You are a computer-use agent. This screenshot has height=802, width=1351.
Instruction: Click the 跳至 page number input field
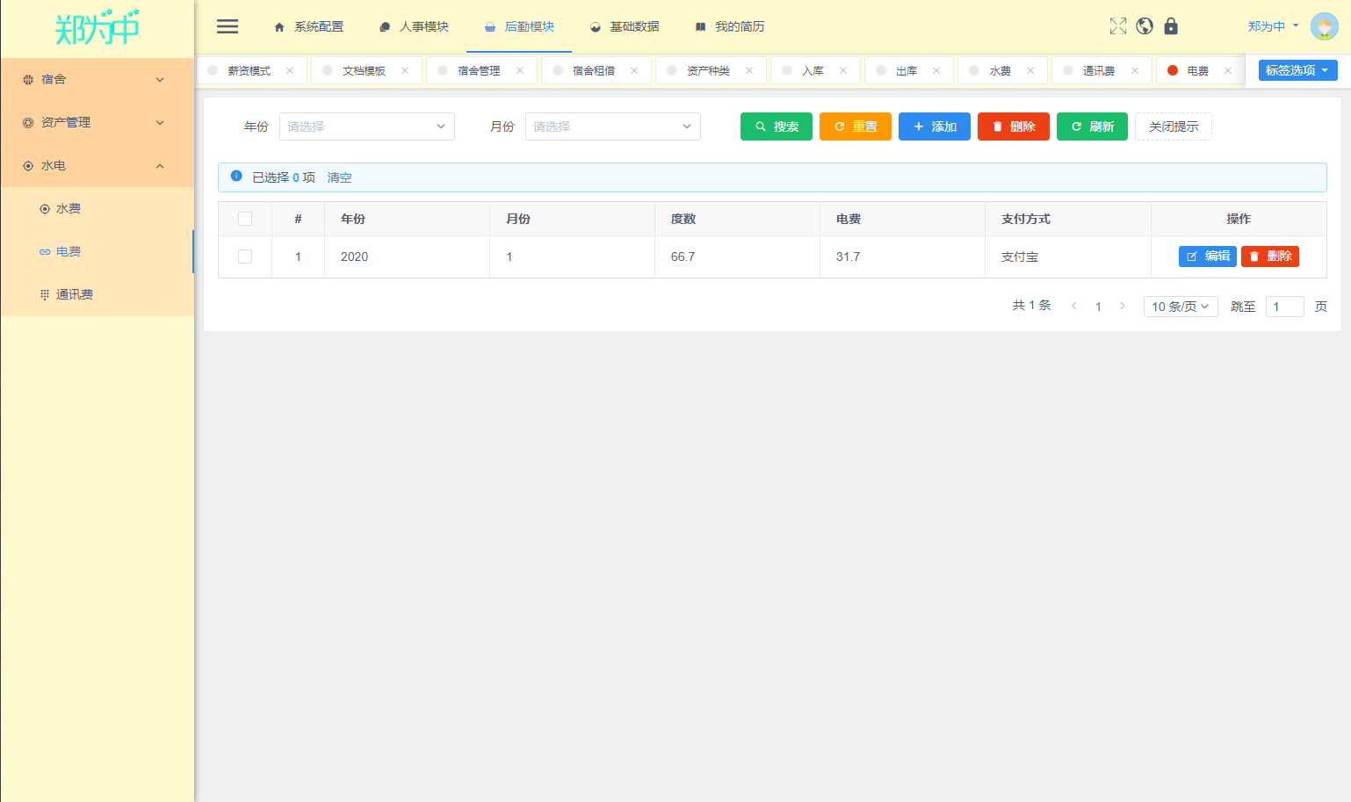click(1284, 306)
